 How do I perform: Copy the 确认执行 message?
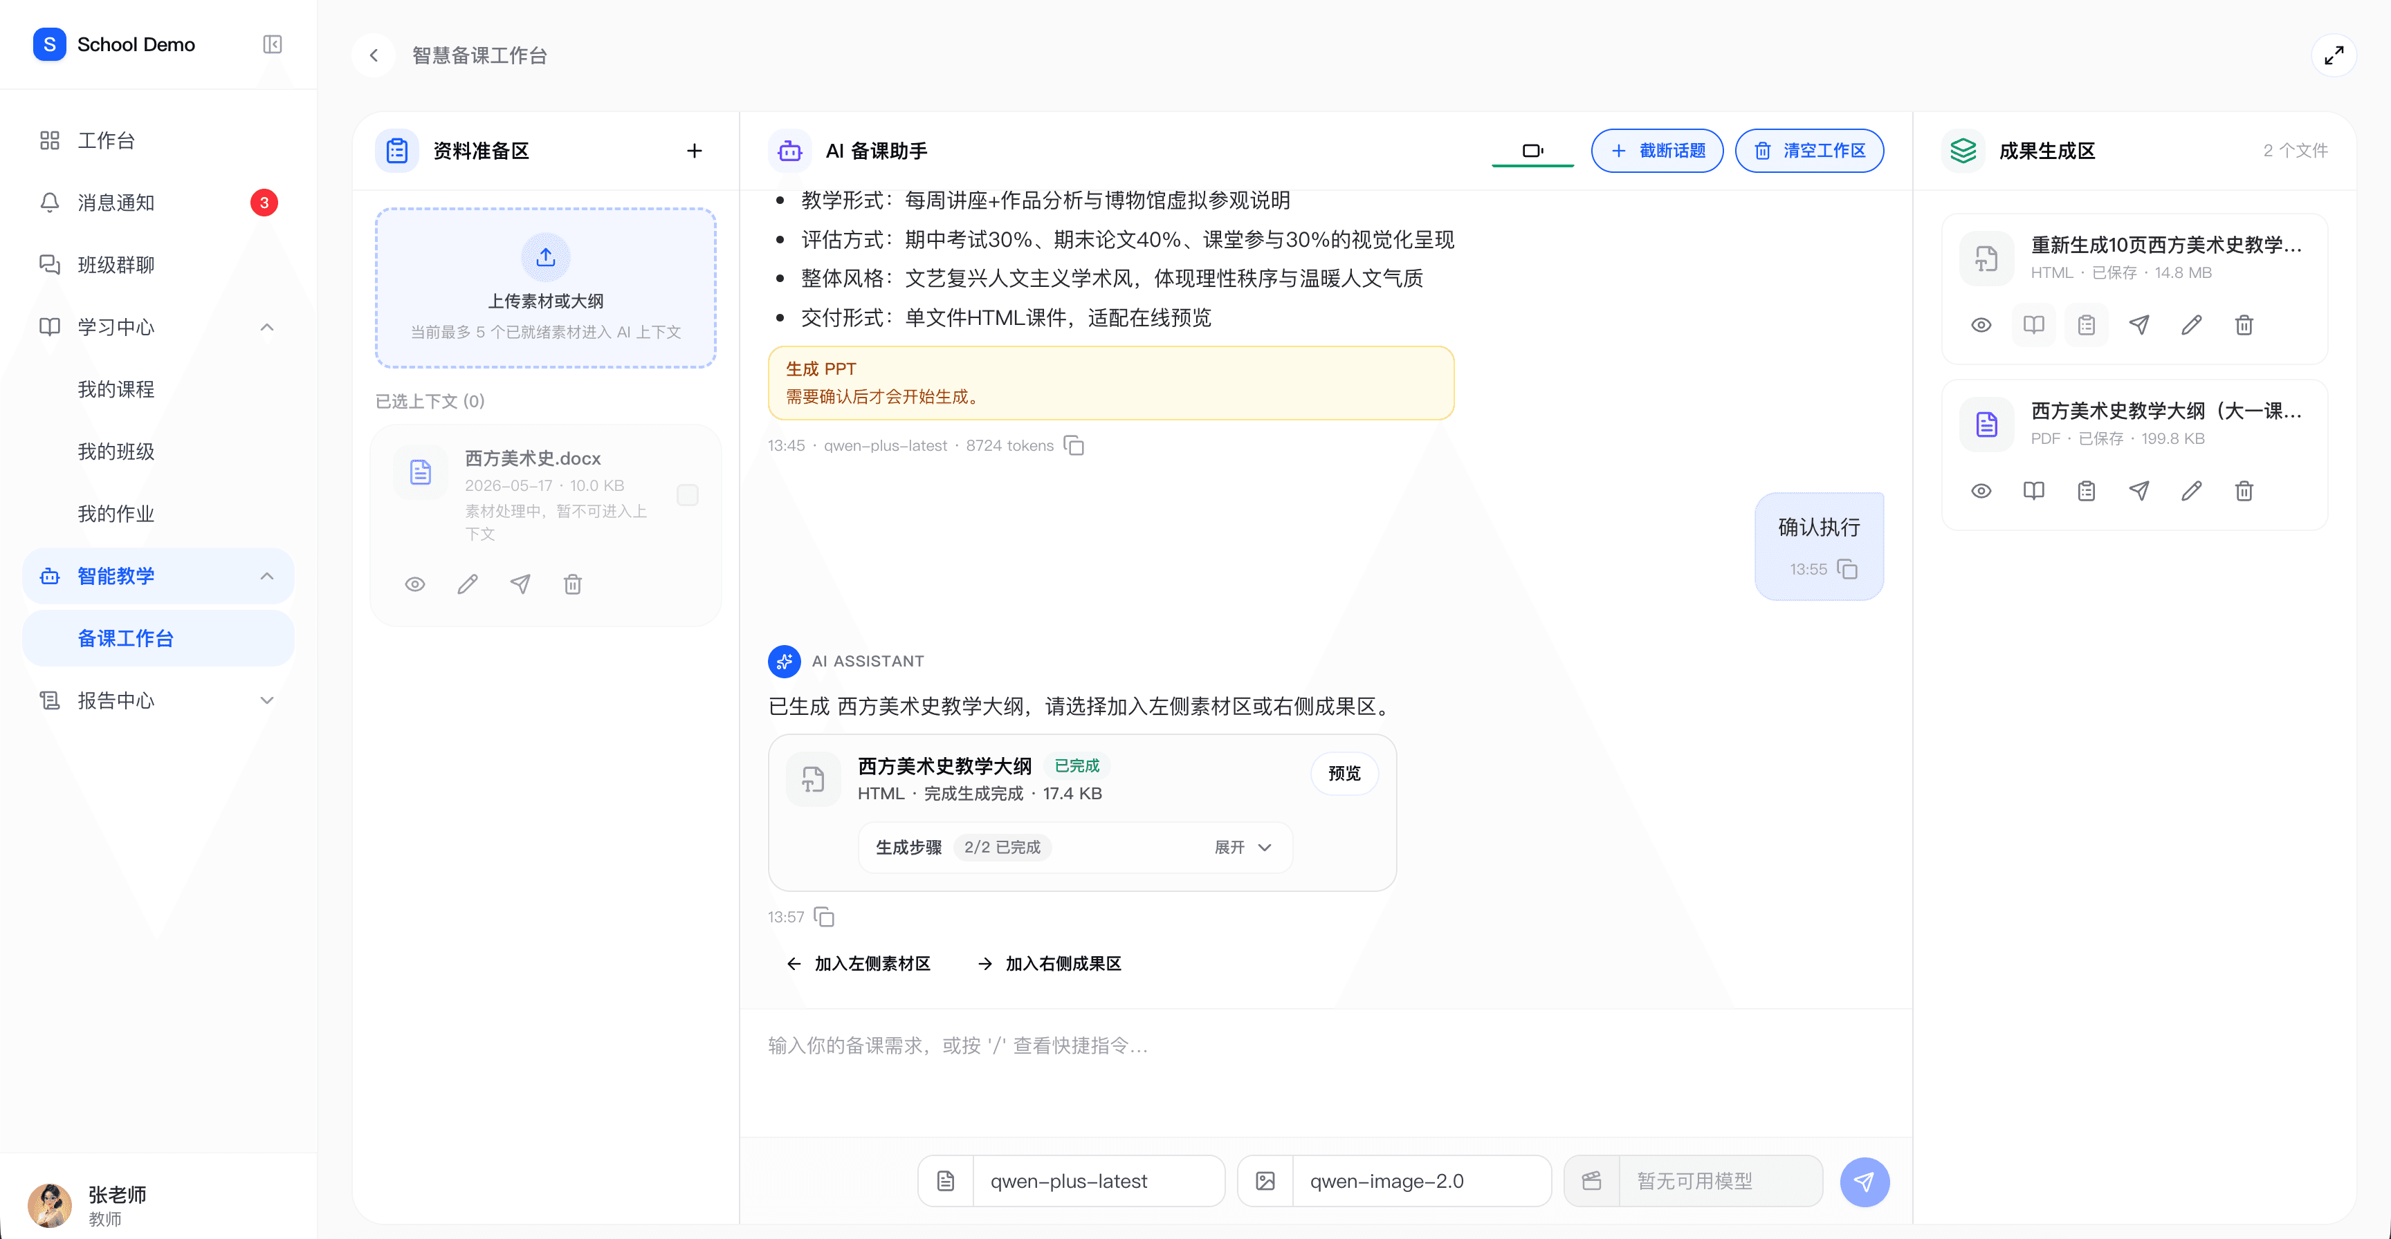coord(1847,570)
